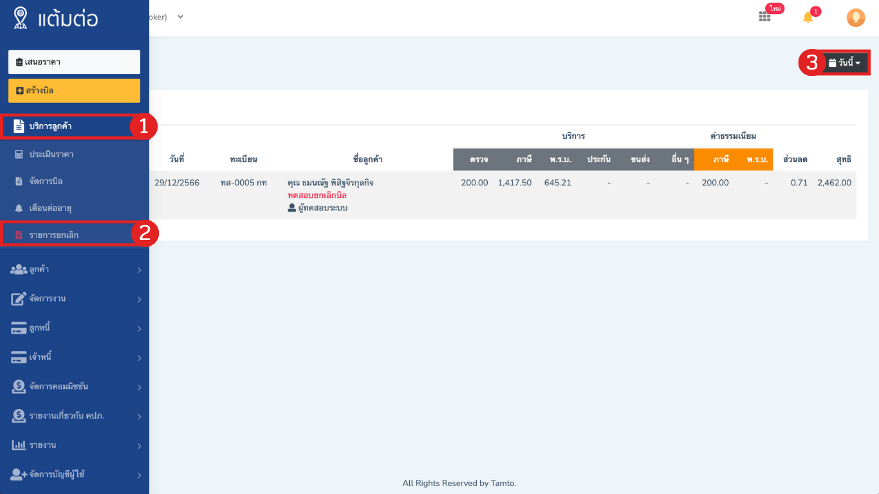This screenshot has height=494, width=879.
Task: Click notification count badge 1
Action: pos(816,11)
